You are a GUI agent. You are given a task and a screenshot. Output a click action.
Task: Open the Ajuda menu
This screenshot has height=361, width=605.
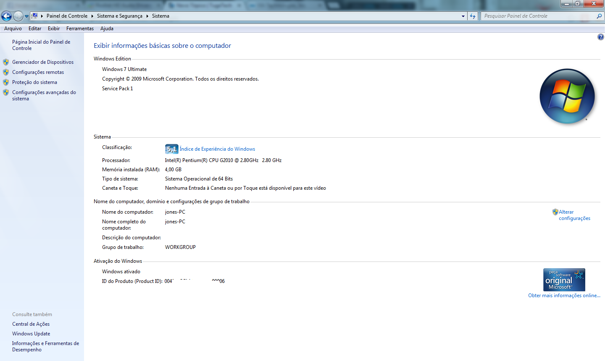pos(107,29)
